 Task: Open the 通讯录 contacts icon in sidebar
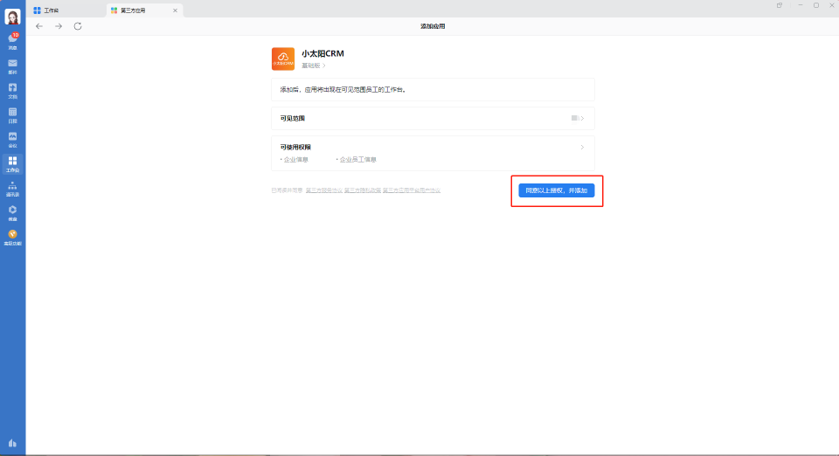click(12, 187)
